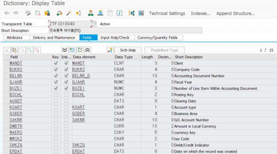Display object list hierarchy icon

(91, 13)
